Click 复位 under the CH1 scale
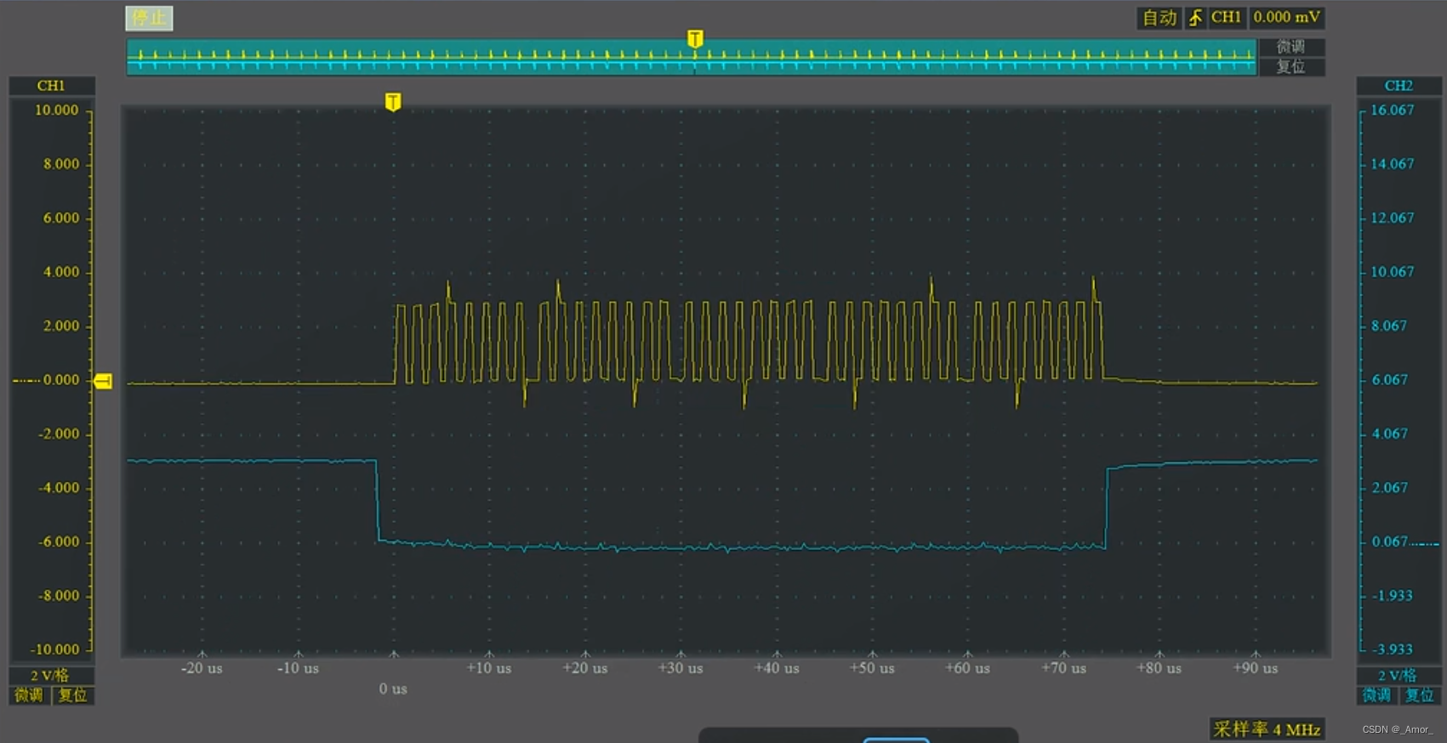1447x743 pixels. point(73,695)
